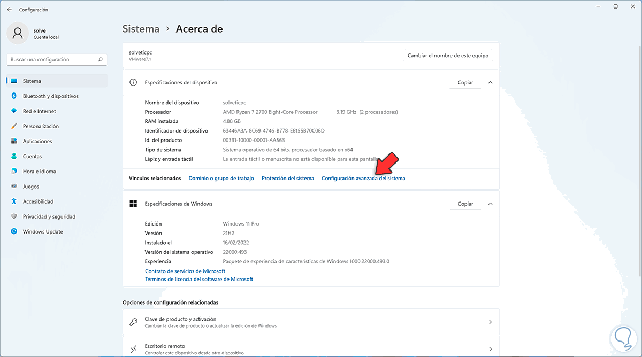
Task: Click the product ID 00331-10000-00001-AA563
Action: pyautogui.click(x=254, y=140)
